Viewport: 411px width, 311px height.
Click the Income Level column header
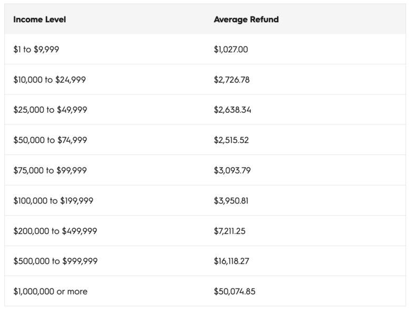point(40,20)
